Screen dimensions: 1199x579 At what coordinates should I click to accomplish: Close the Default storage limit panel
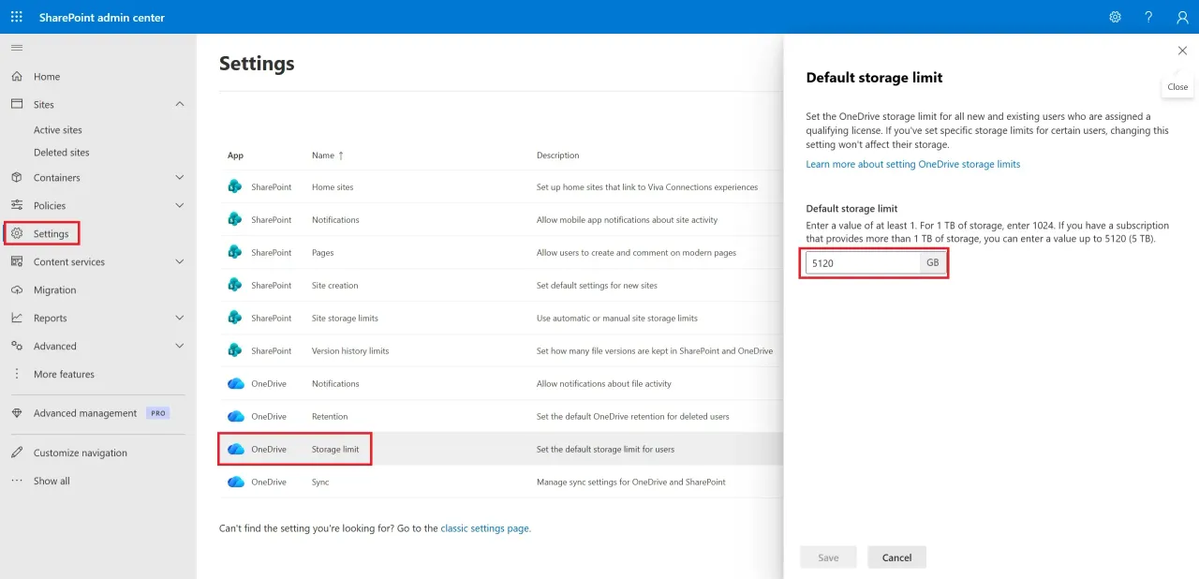tap(1181, 51)
